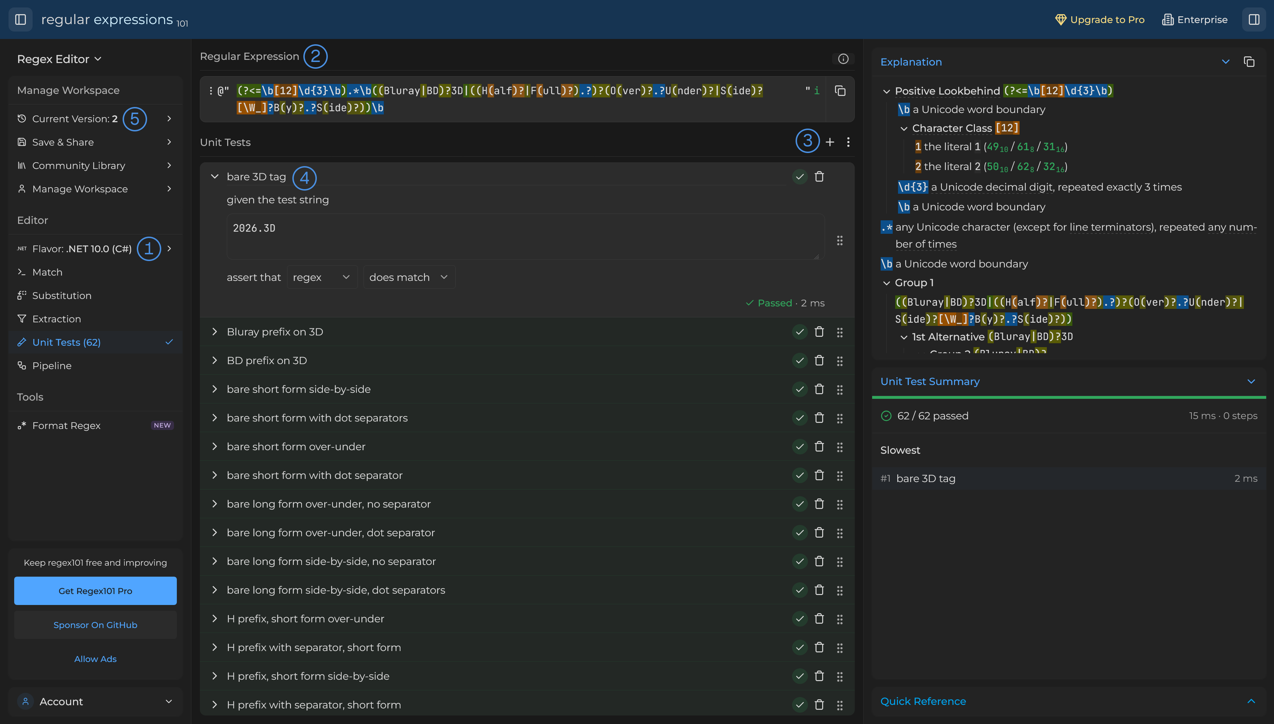Expand the BD prefix on 3D test
This screenshot has height=724, width=1274.
point(214,361)
